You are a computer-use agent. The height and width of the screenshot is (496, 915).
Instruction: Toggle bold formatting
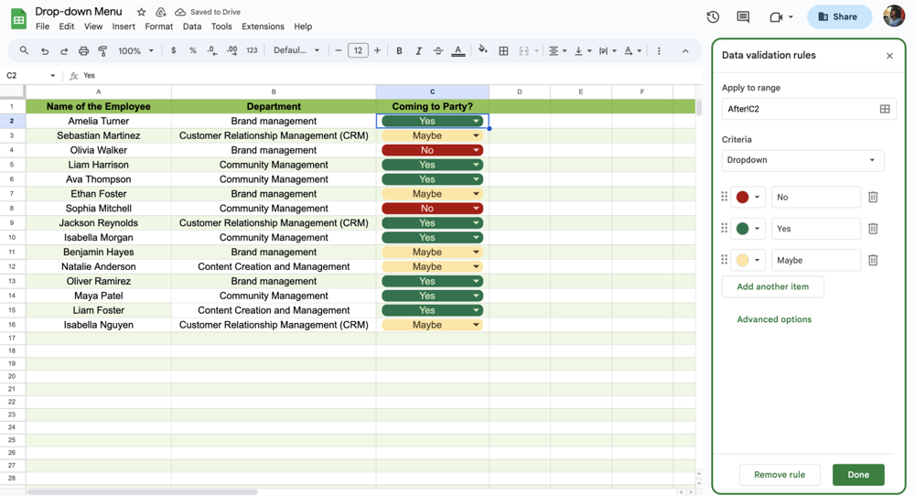click(399, 51)
